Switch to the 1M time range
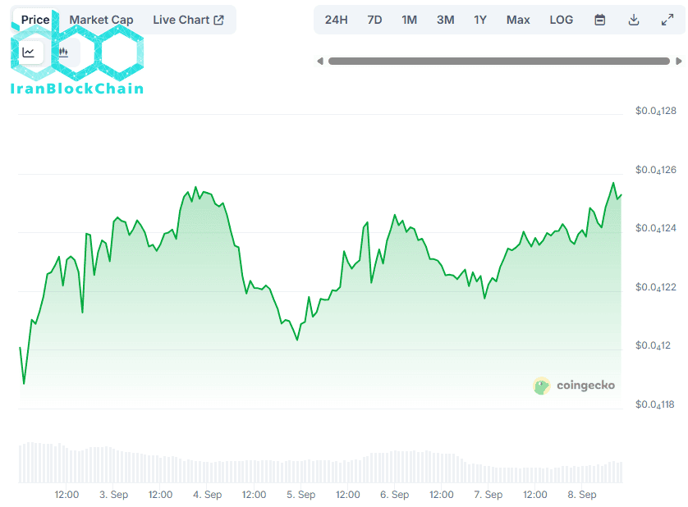This screenshot has height=507, width=688. [409, 20]
